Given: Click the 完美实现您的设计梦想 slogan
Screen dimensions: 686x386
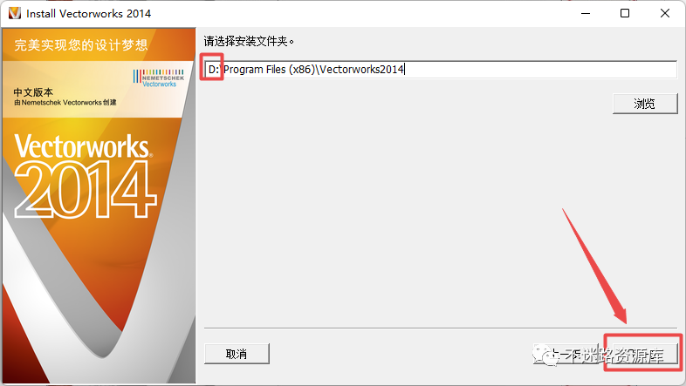Looking at the screenshot, I should (x=81, y=45).
